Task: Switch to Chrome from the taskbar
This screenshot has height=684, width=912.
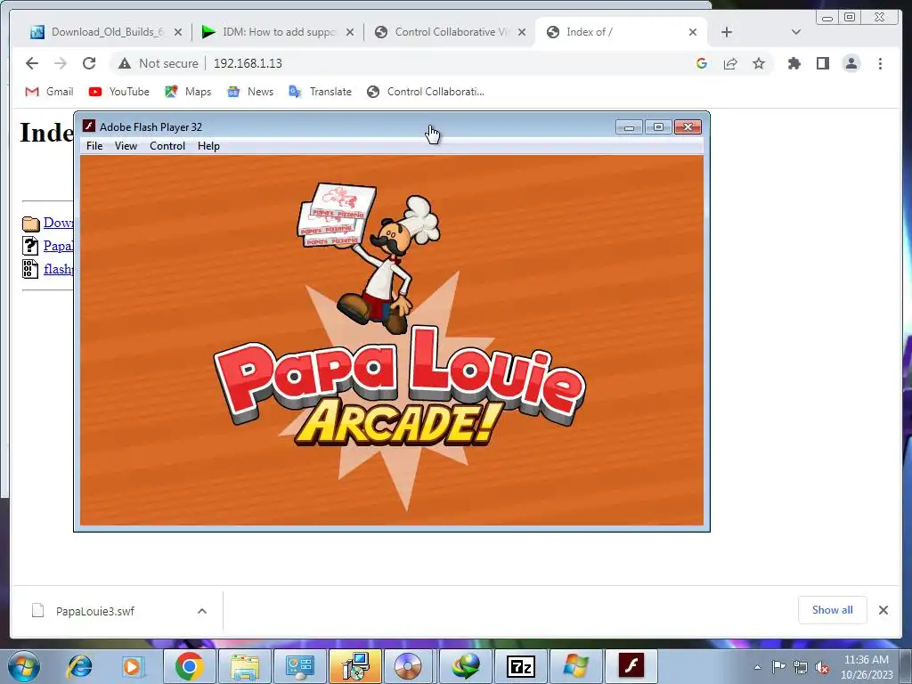Action: tap(189, 666)
